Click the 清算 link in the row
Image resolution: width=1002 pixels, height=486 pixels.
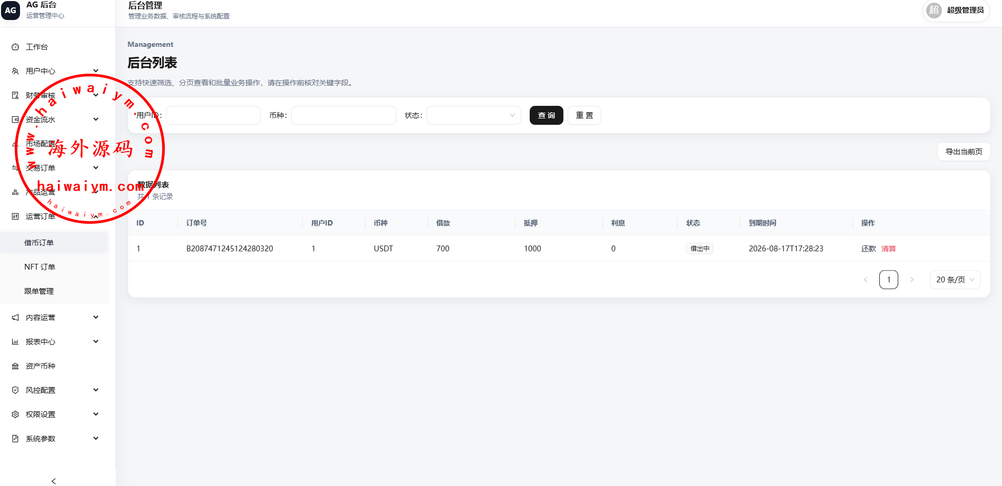(x=889, y=249)
